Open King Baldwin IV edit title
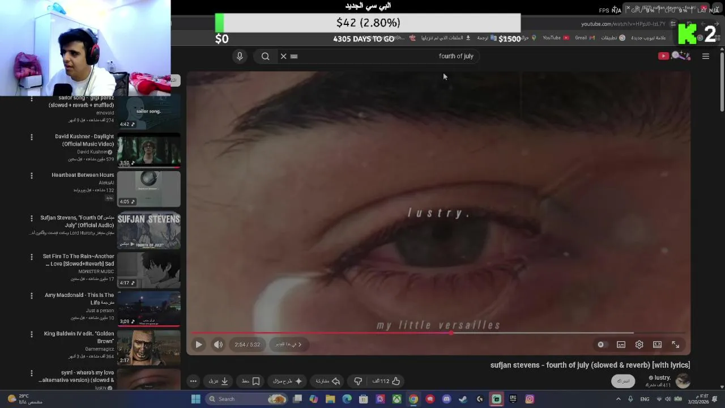This screenshot has width=725, height=408. 79,337
